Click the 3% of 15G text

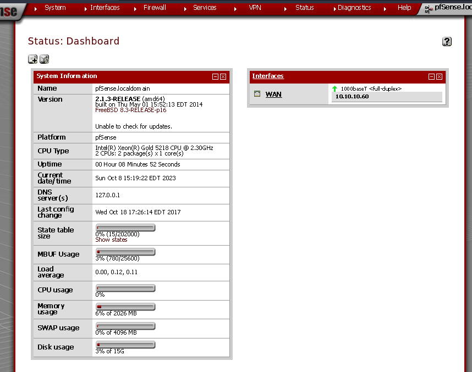[x=109, y=351]
